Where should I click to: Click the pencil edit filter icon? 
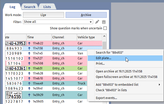[x=97, y=22]
